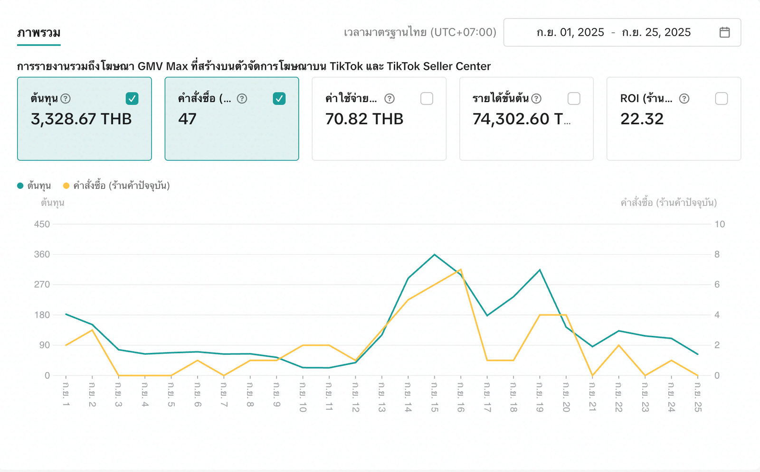
Task: Enable the รายได้ขั้นต้น metric checkbox
Action: click(x=574, y=99)
